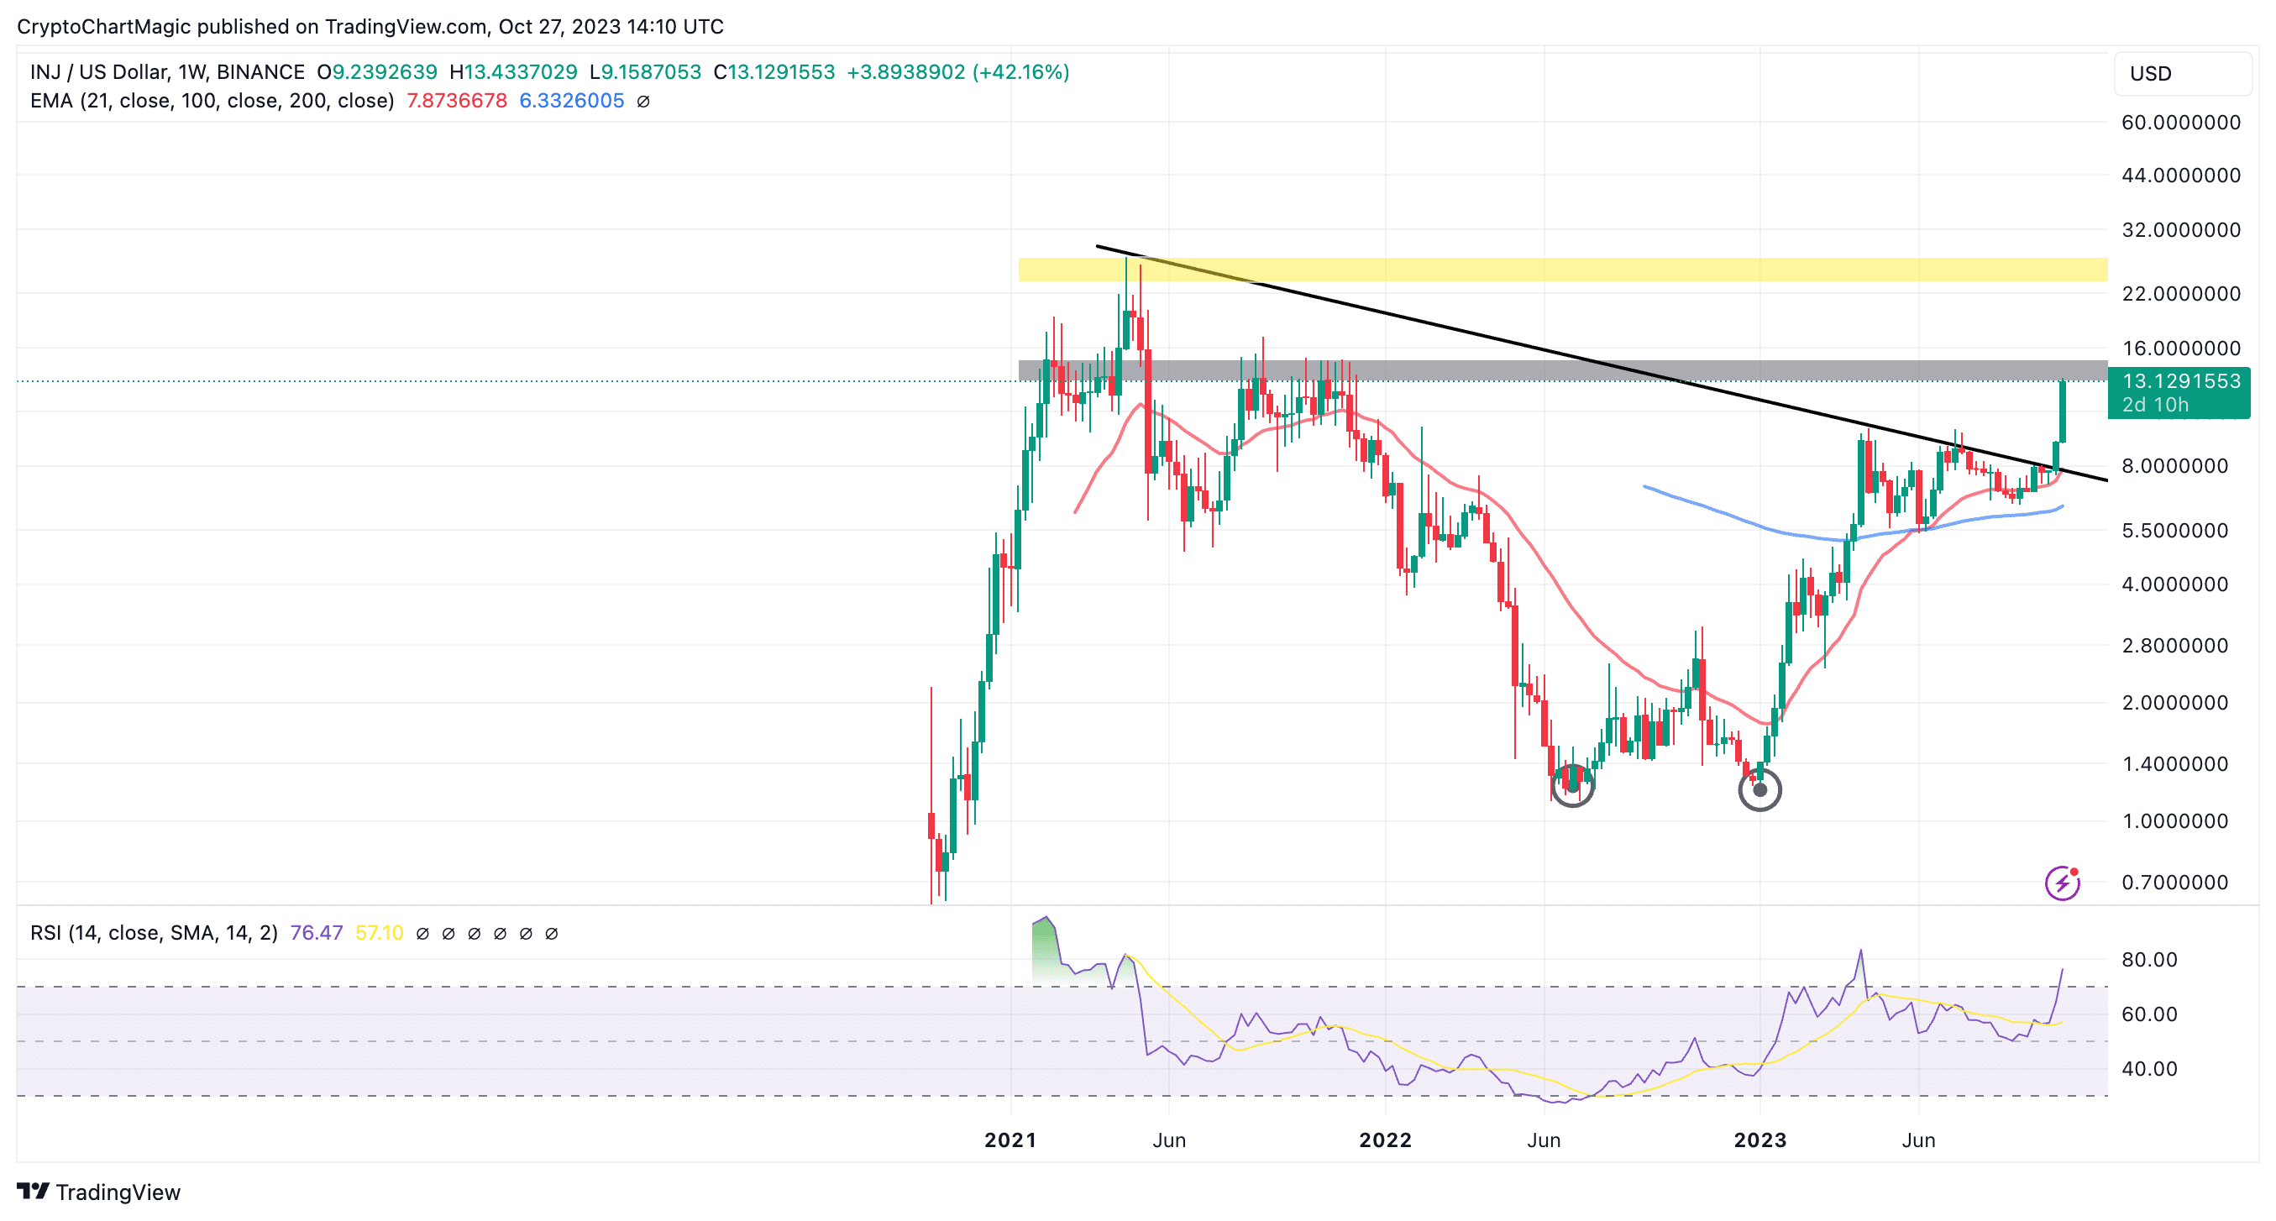Click the INJ / US Dollar symbol title
Image resolution: width=2276 pixels, height=1221 pixels.
pyautogui.click(x=167, y=72)
